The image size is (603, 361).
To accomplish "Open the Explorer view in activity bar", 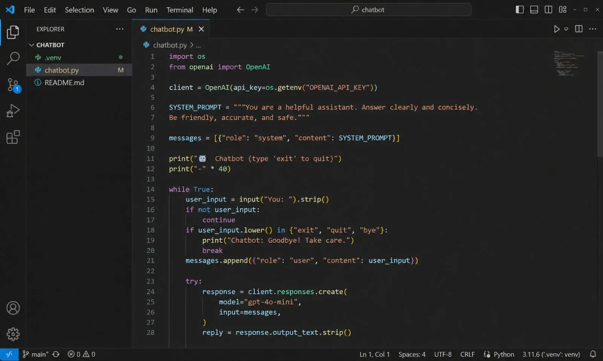I will click(13, 32).
